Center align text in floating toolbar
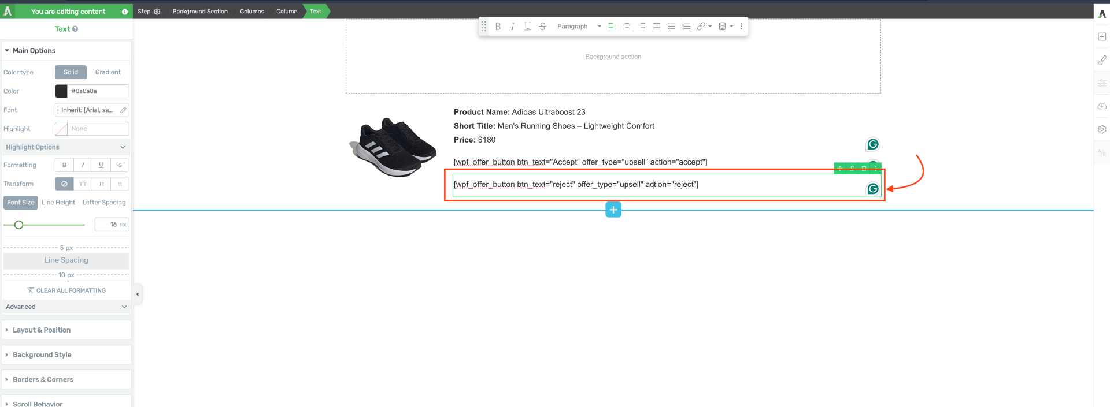1110x407 pixels. click(627, 27)
